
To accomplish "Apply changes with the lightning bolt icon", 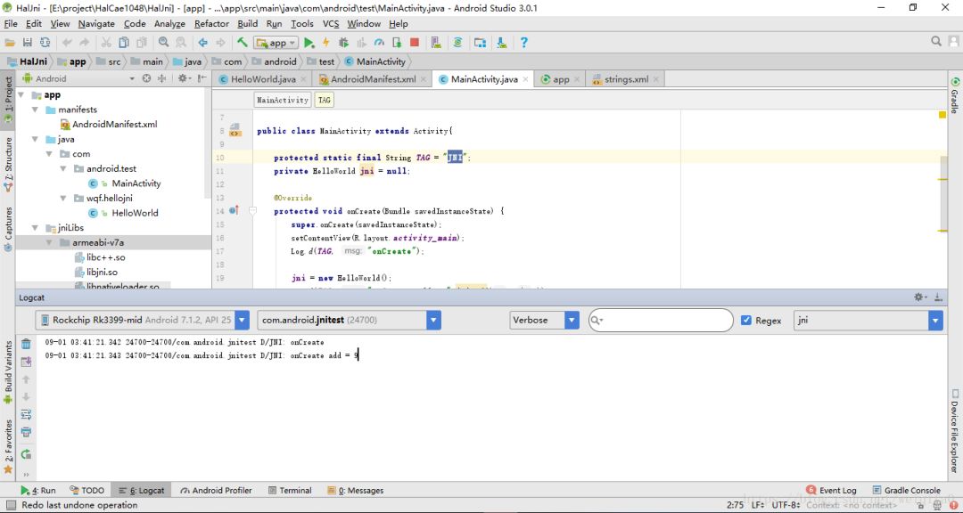I will tap(326, 43).
